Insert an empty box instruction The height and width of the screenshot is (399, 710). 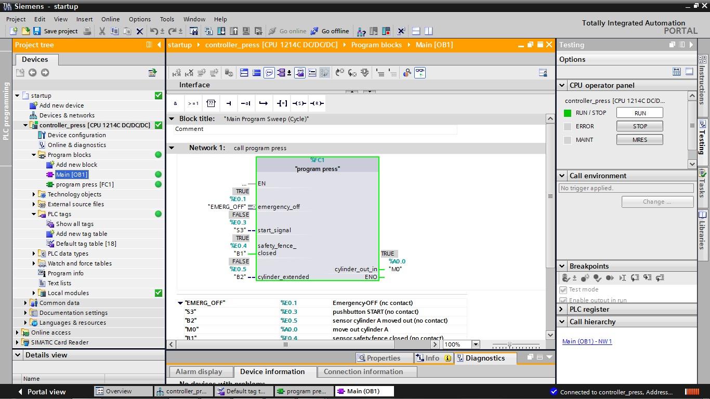(x=211, y=103)
